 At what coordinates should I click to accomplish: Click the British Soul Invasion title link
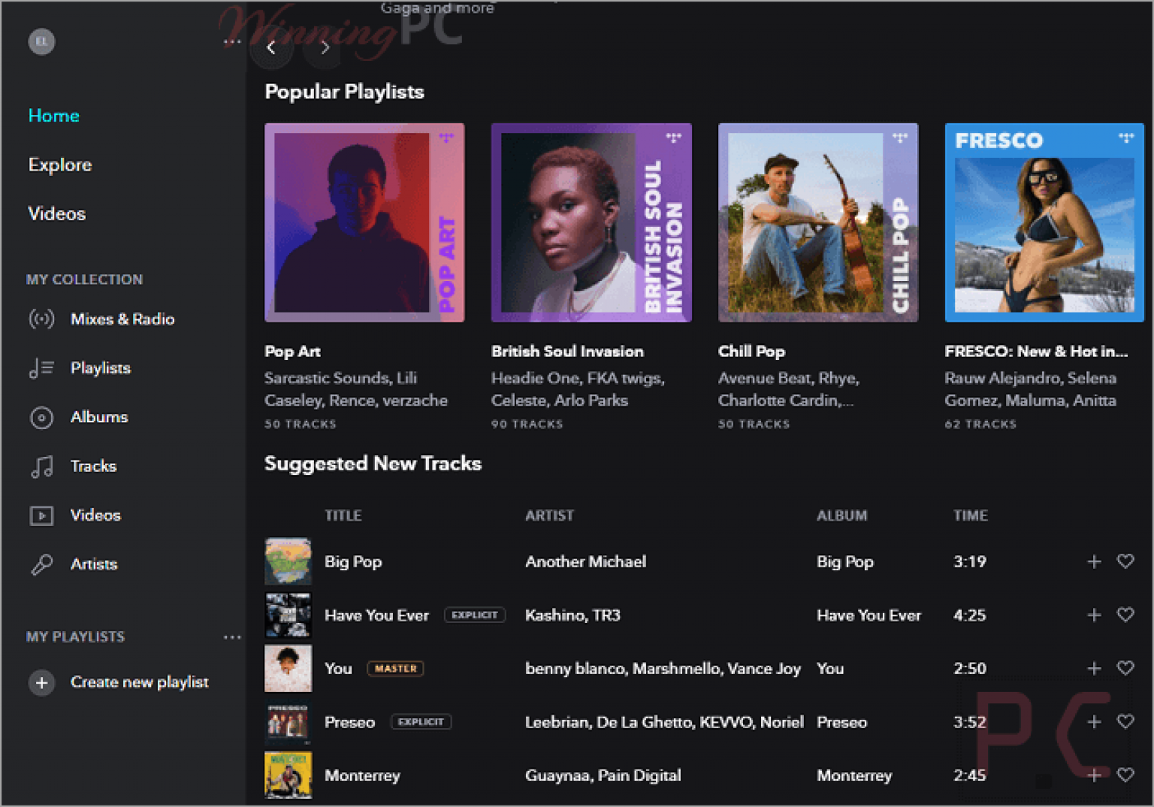tap(567, 351)
